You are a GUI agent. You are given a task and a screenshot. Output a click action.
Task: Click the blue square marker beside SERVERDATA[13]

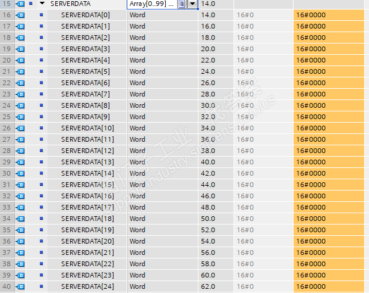click(x=42, y=162)
